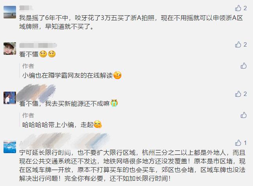Open the beach photo avatar profile
This screenshot has width=253, height=186.
10,12
